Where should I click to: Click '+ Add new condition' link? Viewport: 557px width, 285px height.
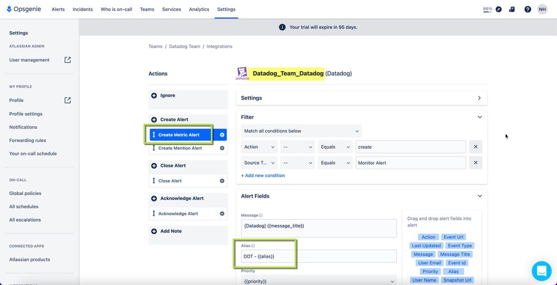point(263,175)
